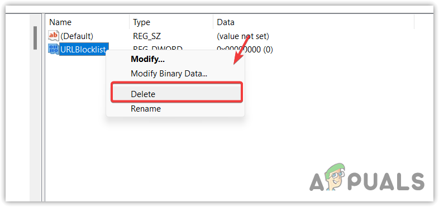Click the (Default) string value icon
439x207 pixels.
click(54, 36)
